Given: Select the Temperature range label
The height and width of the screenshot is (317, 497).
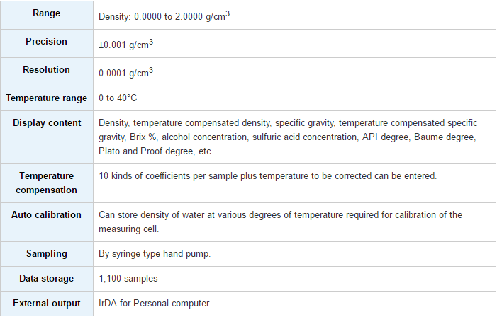Looking at the screenshot, I should tap(46, 98).
